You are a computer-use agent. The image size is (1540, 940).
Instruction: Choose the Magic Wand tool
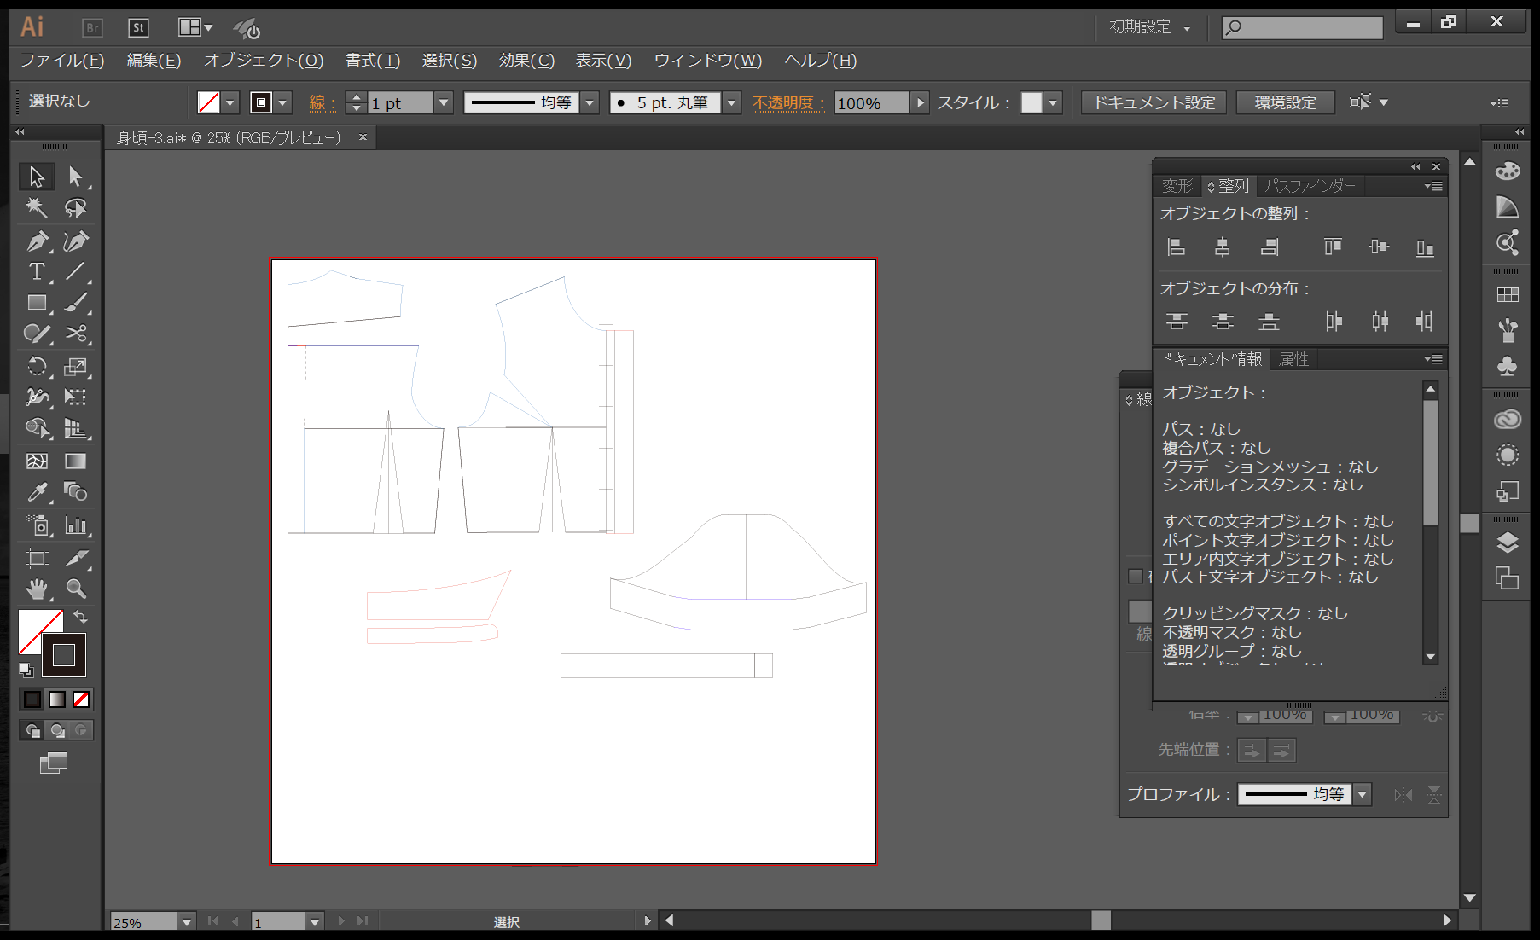tap(36, 207)
